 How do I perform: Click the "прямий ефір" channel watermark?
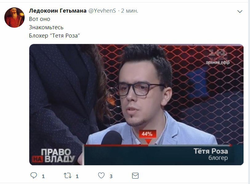pyautogui.click(x=218, y=62)
